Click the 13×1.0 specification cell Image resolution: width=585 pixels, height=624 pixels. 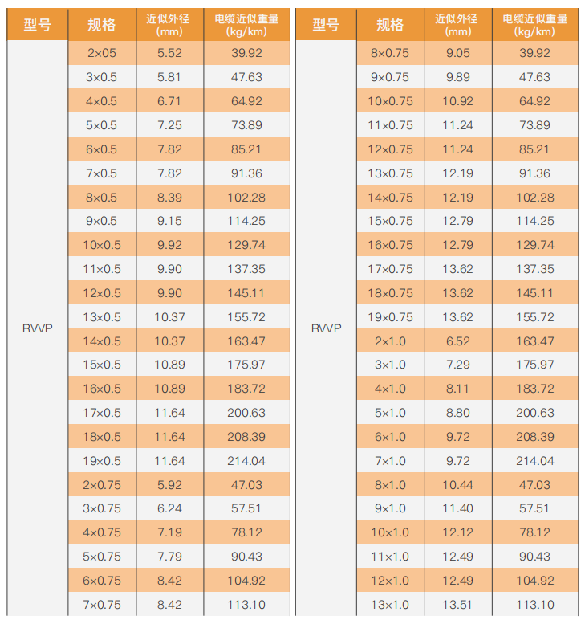point(390,605)
